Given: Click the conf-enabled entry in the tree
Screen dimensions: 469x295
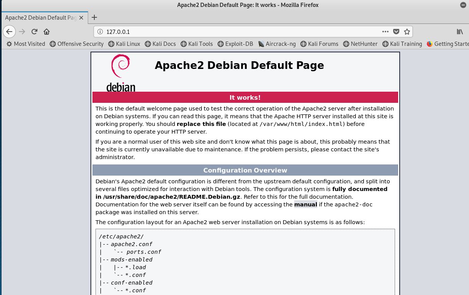Looking at the screenshot, I should click(x=132, y=283).
